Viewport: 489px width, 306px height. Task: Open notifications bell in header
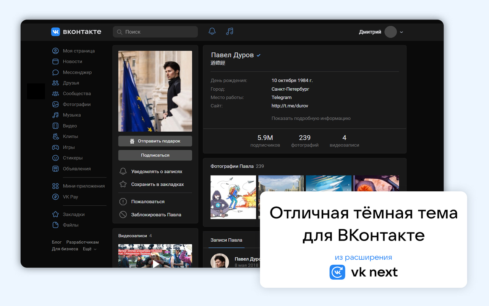click(212, 31)
